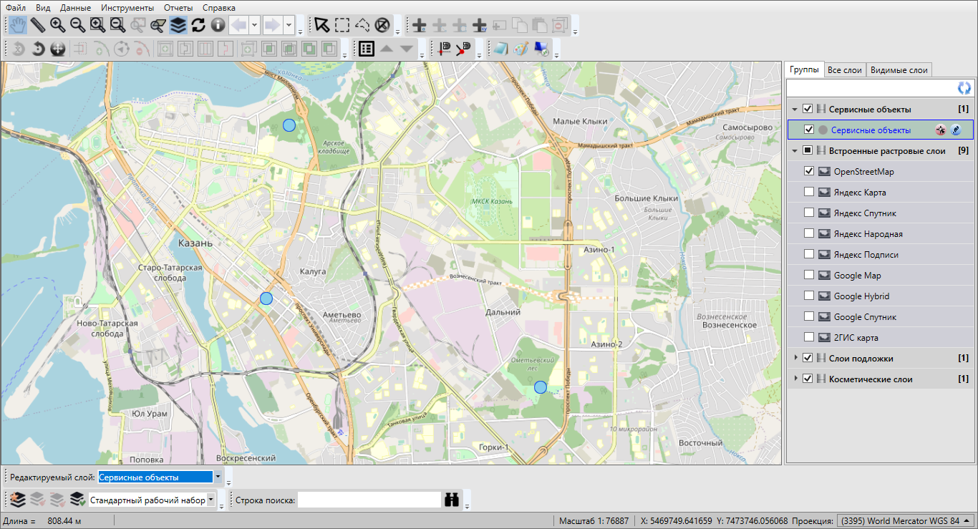Click in the Строка поиска field

[369, 500]
